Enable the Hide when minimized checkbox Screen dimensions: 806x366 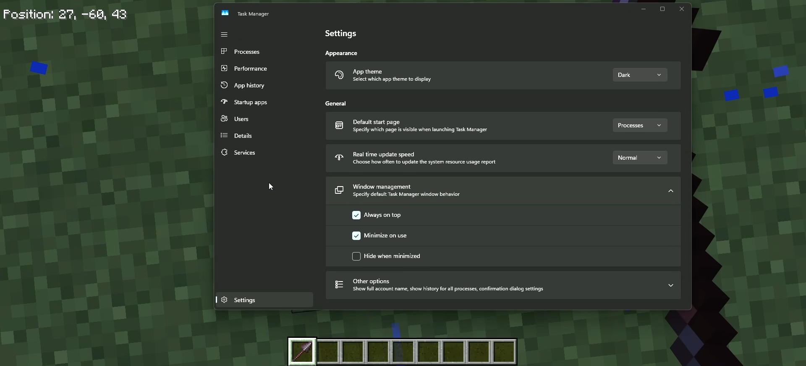click(356, 256)
